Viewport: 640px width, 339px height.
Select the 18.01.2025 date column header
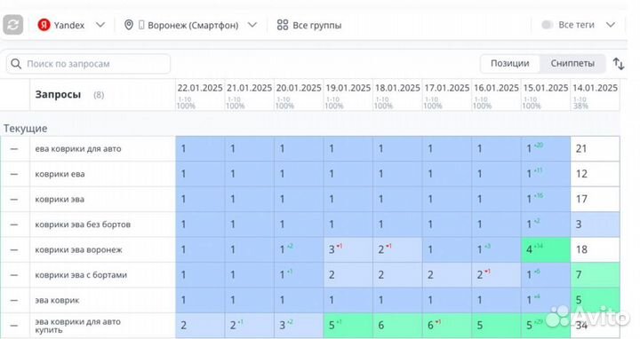pos(397,95)
